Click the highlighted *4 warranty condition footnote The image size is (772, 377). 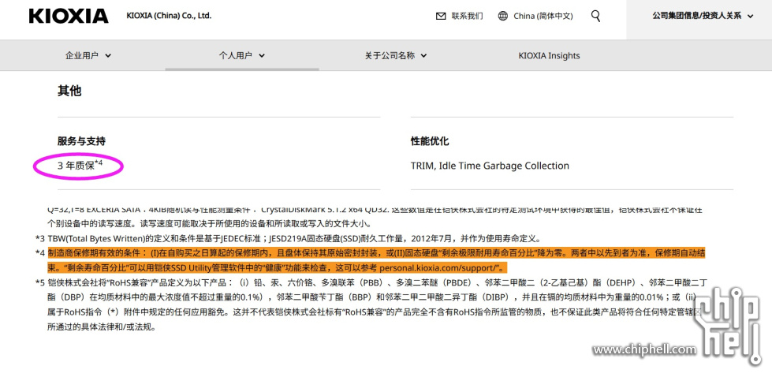[376, 260]
